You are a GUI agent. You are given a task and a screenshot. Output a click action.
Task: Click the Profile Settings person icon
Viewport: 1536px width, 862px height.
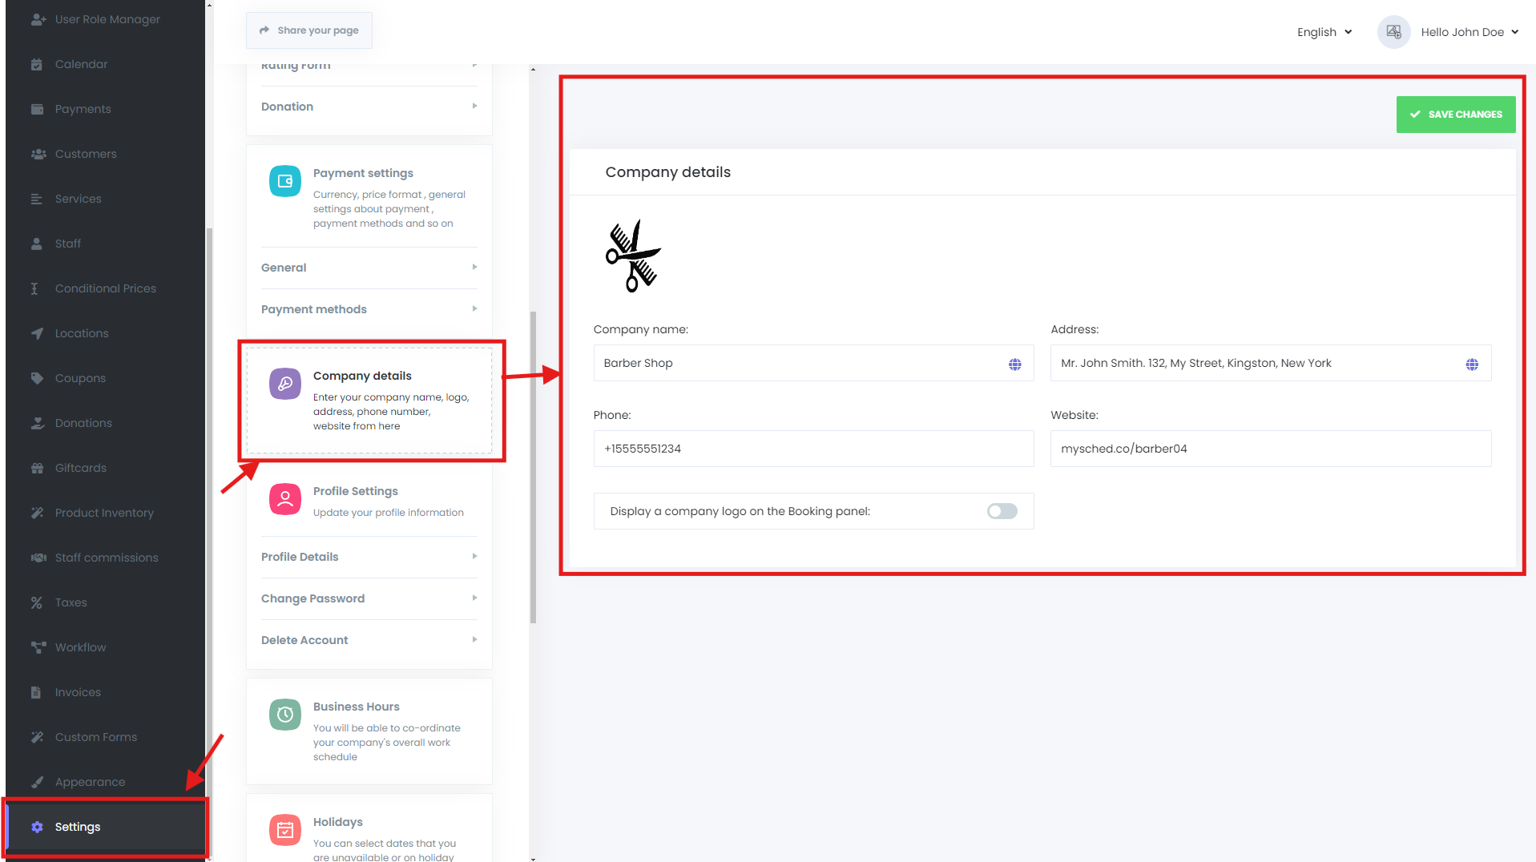pyautogui.click(x=284, y=499)
